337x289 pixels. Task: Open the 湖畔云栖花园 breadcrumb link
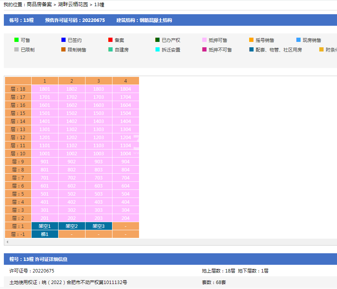pos(73,5)
